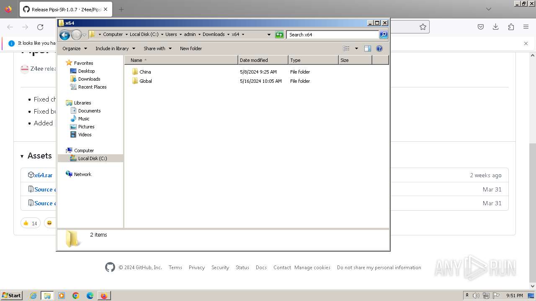Click the change view icon in Explorer toolbar
Viewport: 536px width, 301px height.
pos(346,48)
